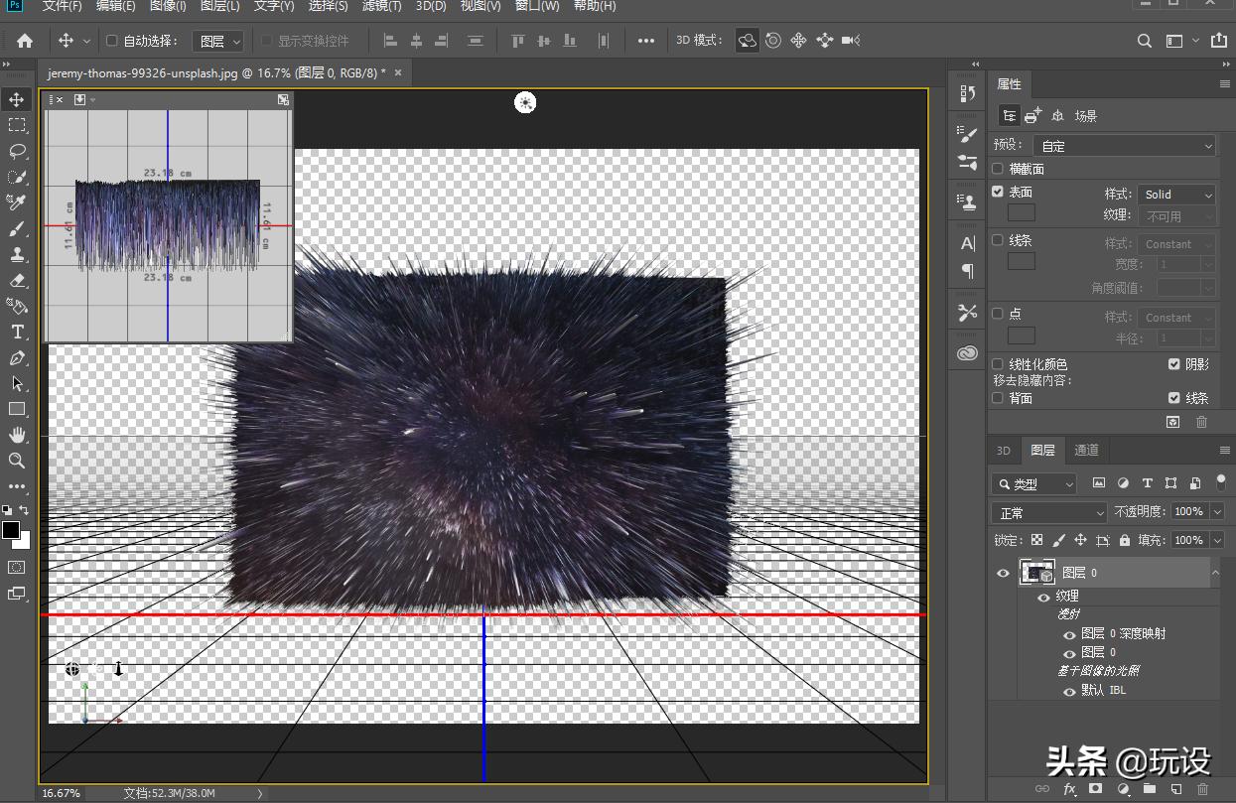Open the surface style Solid dropdown

coord(1176,195)
